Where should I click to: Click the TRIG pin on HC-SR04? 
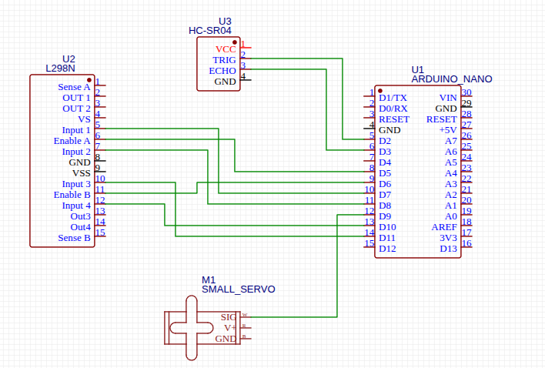coord(224,60)
